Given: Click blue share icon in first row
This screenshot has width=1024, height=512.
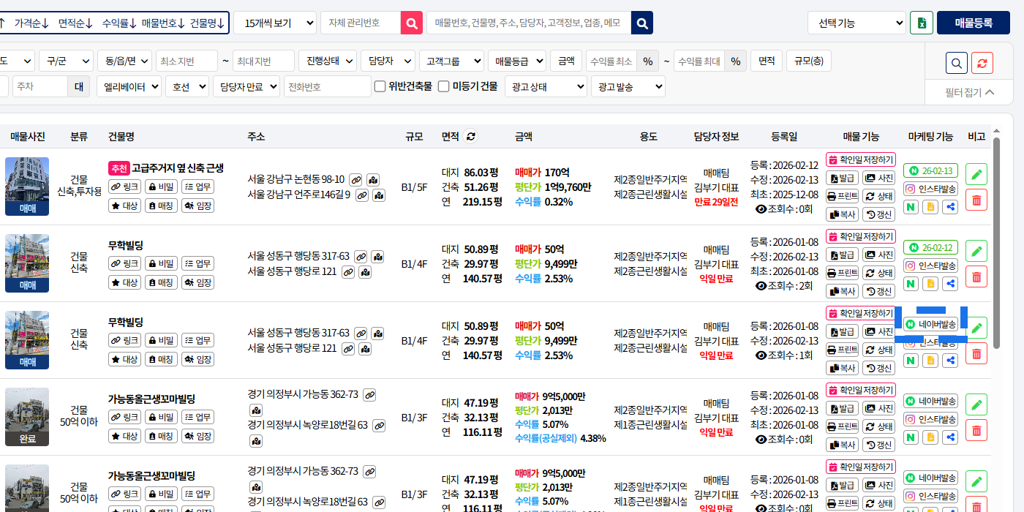Looking at the screenshot, I should [950, 207].
